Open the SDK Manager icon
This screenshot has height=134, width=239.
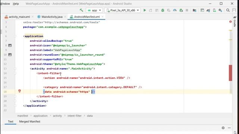(x=220, y=10)
